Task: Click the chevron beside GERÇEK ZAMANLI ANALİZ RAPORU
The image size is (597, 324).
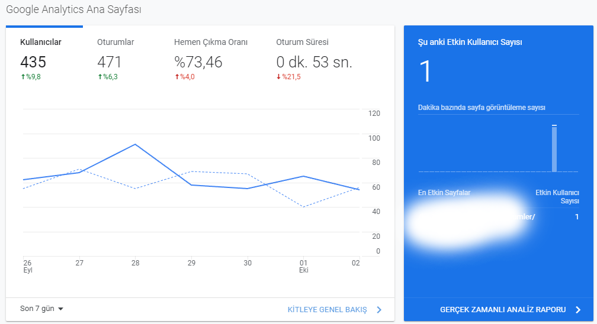Action: (x=578, y=310)
